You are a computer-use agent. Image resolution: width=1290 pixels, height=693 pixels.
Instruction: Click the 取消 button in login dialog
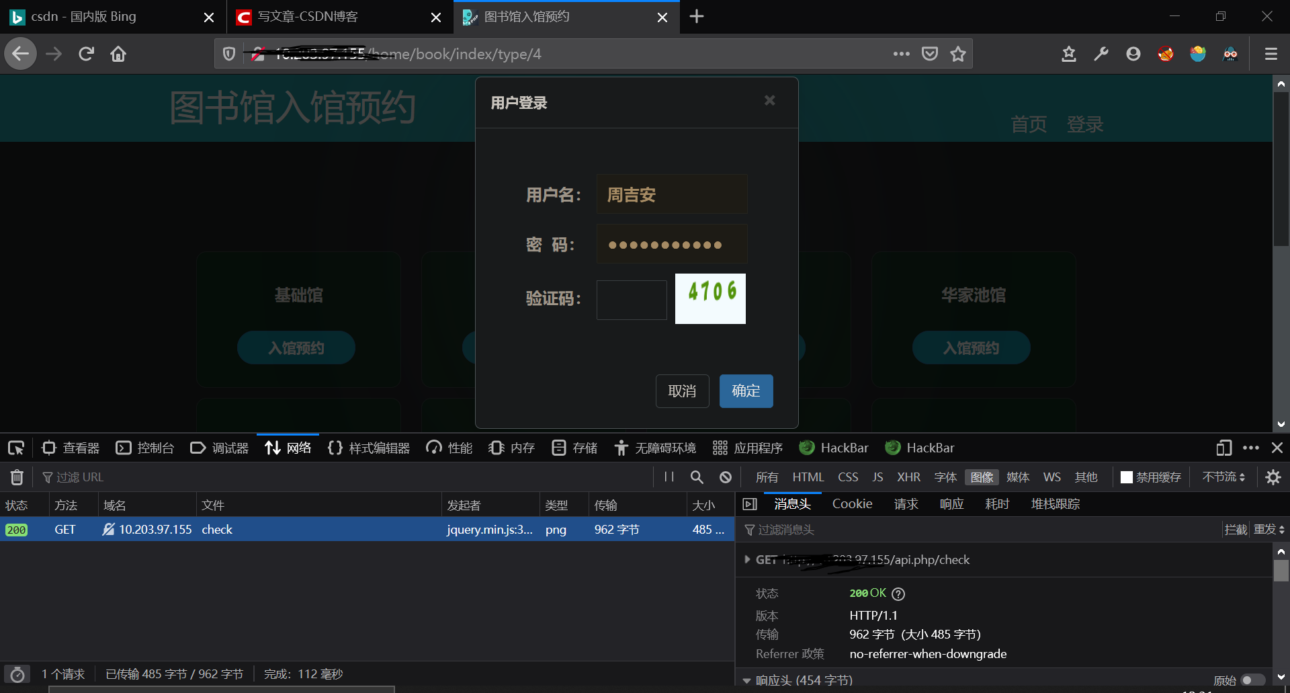click(683, 391)
